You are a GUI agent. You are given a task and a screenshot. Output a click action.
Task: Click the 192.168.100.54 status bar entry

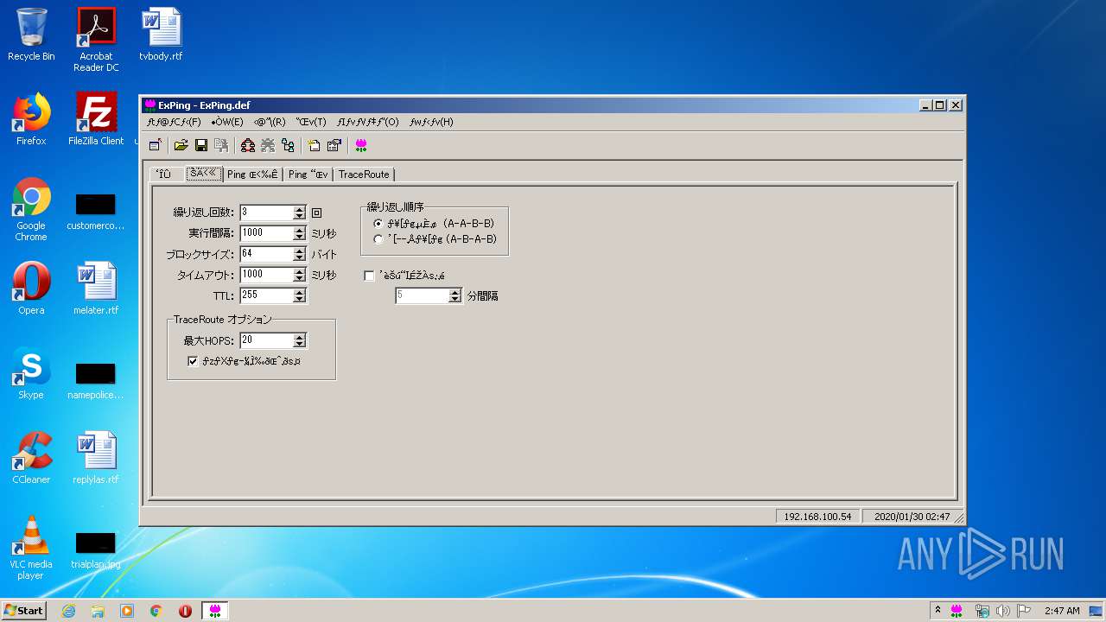tap(817, 517)
